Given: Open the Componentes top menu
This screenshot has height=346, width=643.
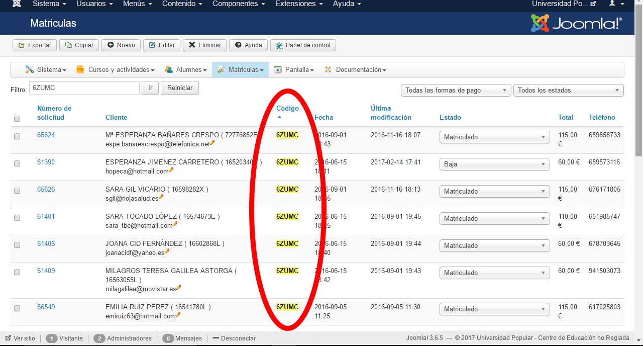Looking at the screenshot, I should (239, 4).
